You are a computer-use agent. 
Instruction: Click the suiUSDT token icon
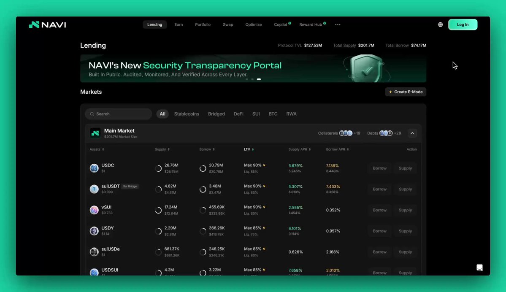(x=94, y=189)
